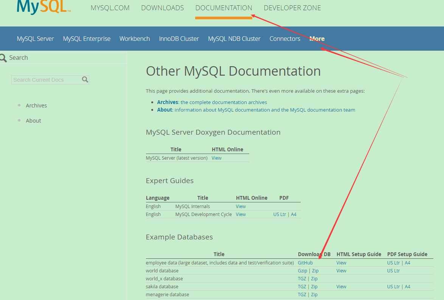
Task: View MySQL Server Doxygen documentation online
Action: pyautogui.click(x=217, y=158)
